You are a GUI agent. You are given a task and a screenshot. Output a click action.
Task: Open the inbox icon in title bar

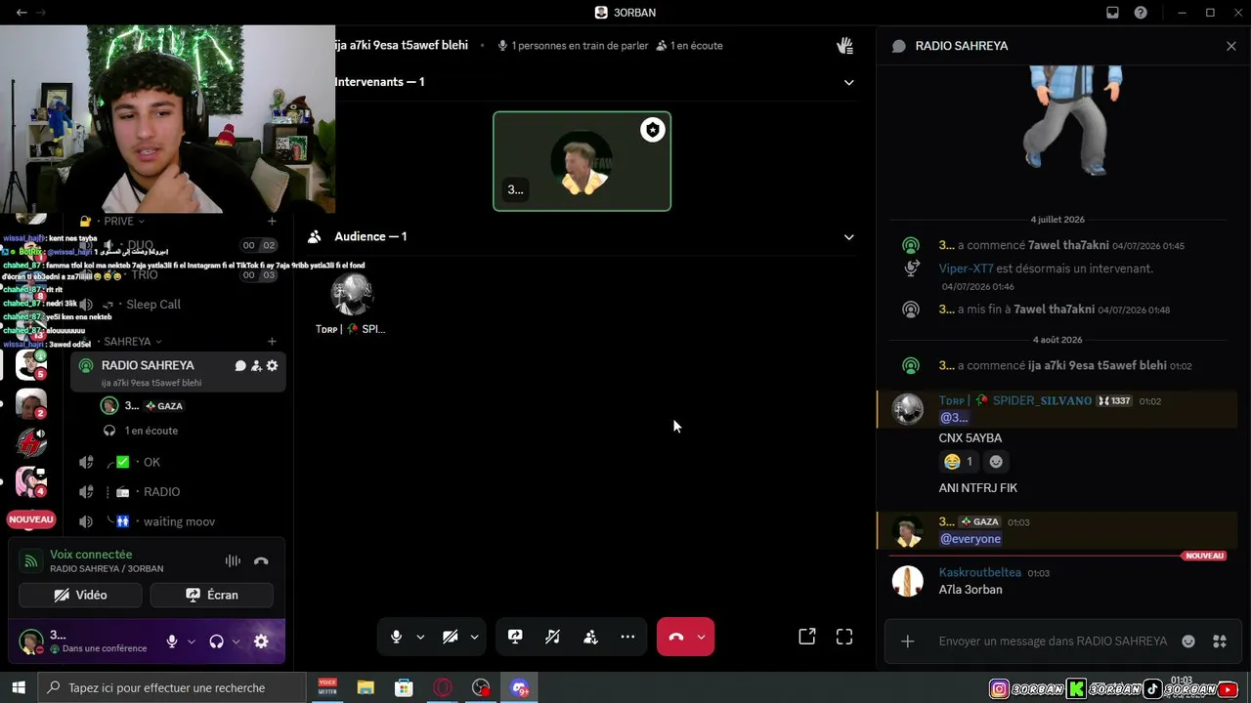[x=1112, y=13]
